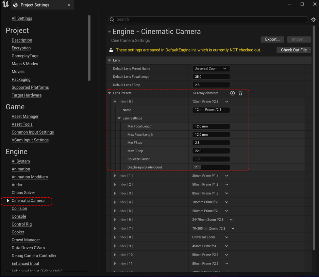Expand Index [11] lens preset

tap(115, 264)
